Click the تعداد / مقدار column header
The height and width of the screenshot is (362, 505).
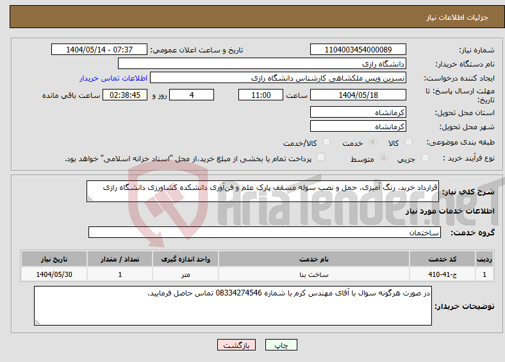120,259
